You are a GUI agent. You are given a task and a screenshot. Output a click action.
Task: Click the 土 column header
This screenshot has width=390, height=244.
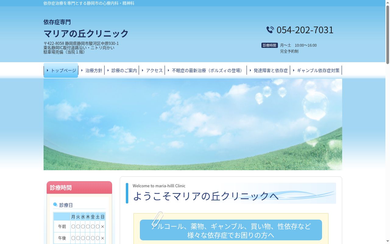(98, 217)
